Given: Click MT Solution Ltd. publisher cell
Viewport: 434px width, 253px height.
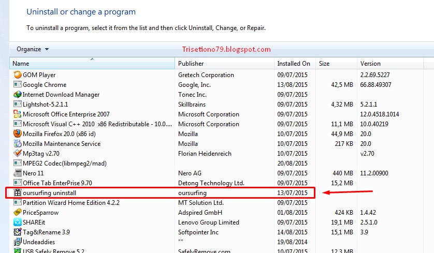Looking at the screenshot, I should (200, 203).
